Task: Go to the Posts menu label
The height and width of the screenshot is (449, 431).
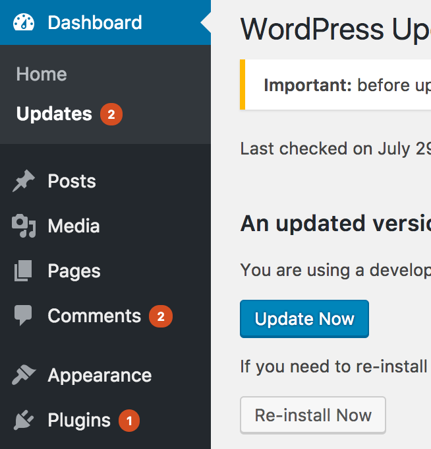Action: tap(72, 182)
